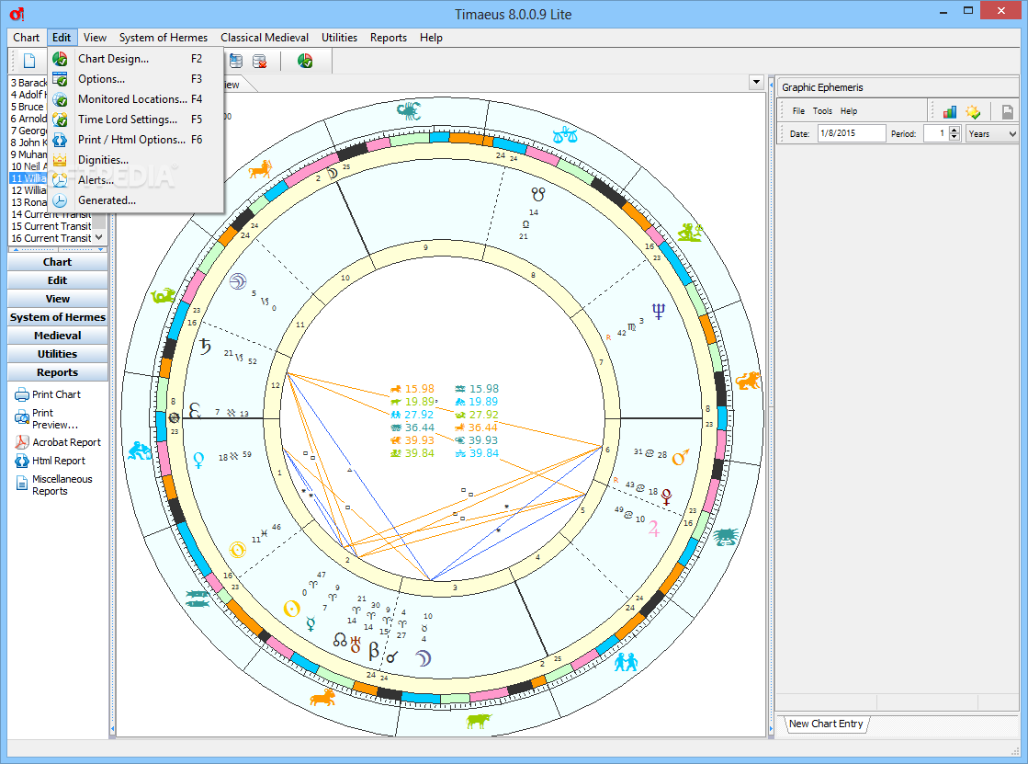Click the Print Chart link
The image size is (1028, 764).
[x=56, y=394]
